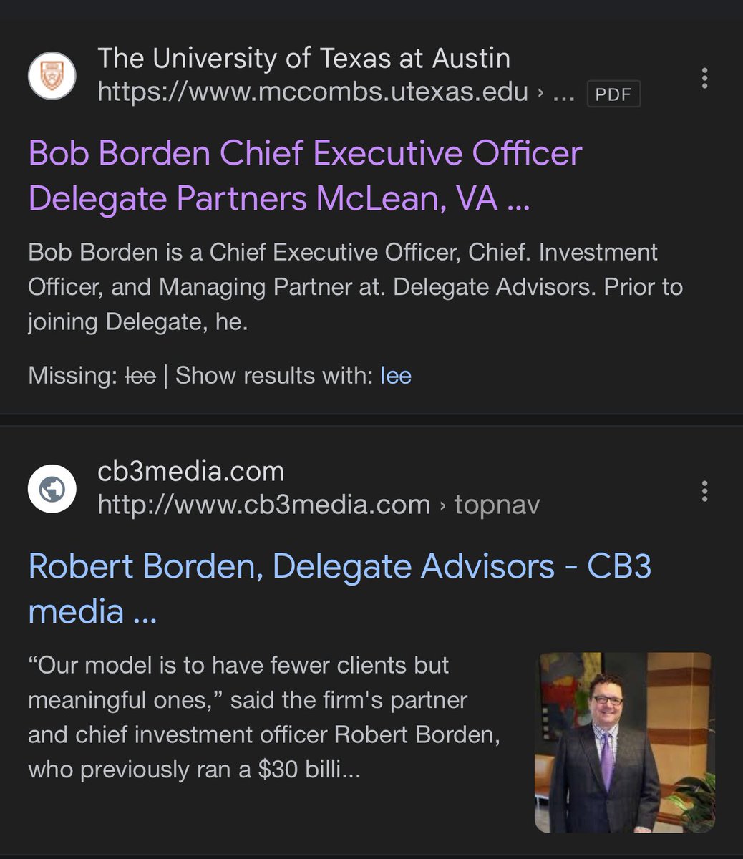Click the globe favicon for cb3media.com
Screen dimensions: 743x859
[x=52, y=489]
